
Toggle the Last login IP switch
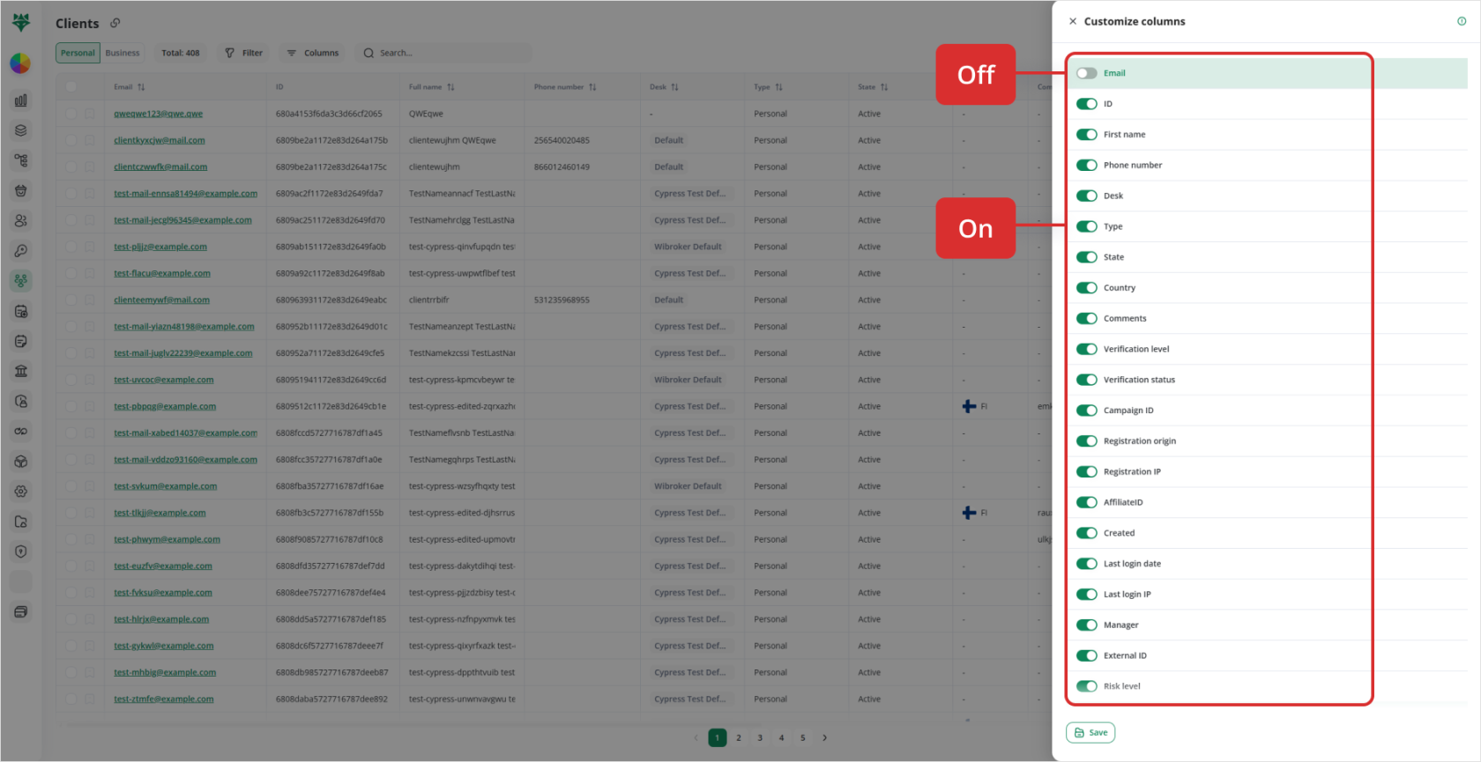coord(1087,595)
